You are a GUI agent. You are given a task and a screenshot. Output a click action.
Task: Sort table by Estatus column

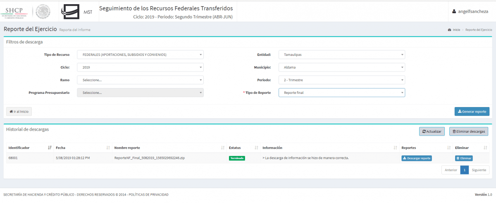(243, 148)
